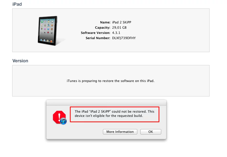Click the OK button in the error dialog
This screenshot has width=227, height=157.
(151, 132)
